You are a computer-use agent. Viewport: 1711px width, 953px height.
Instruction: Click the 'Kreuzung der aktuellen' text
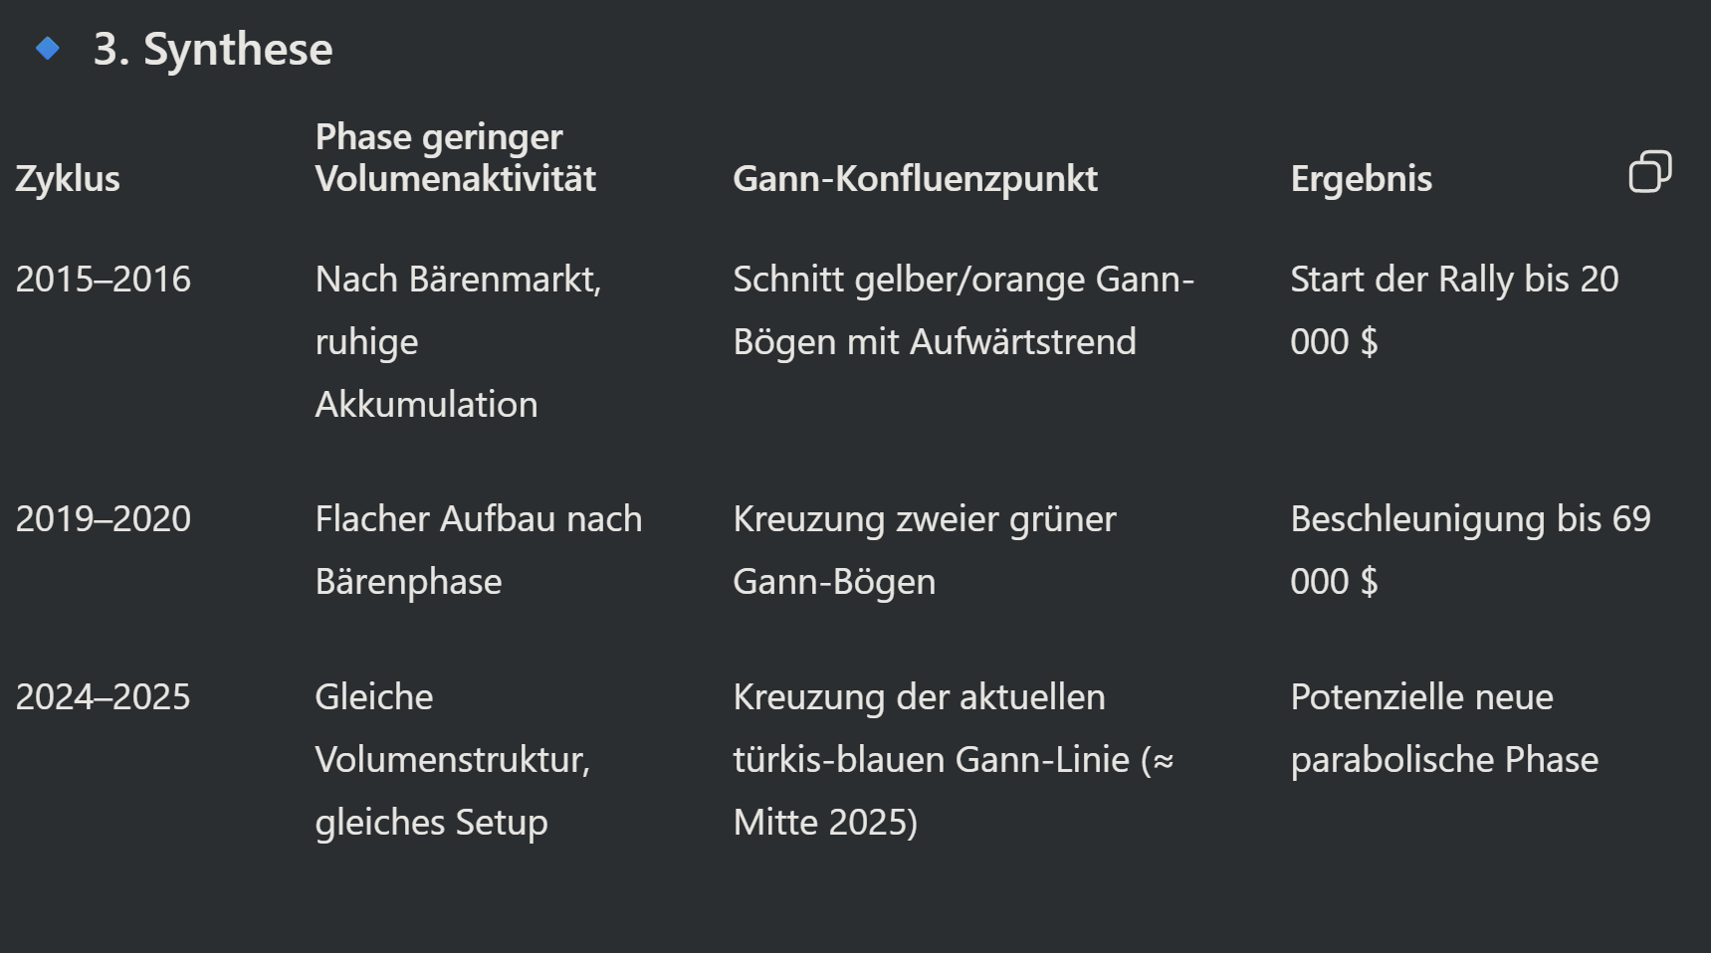pyautogui.click(x=919, y=697)
